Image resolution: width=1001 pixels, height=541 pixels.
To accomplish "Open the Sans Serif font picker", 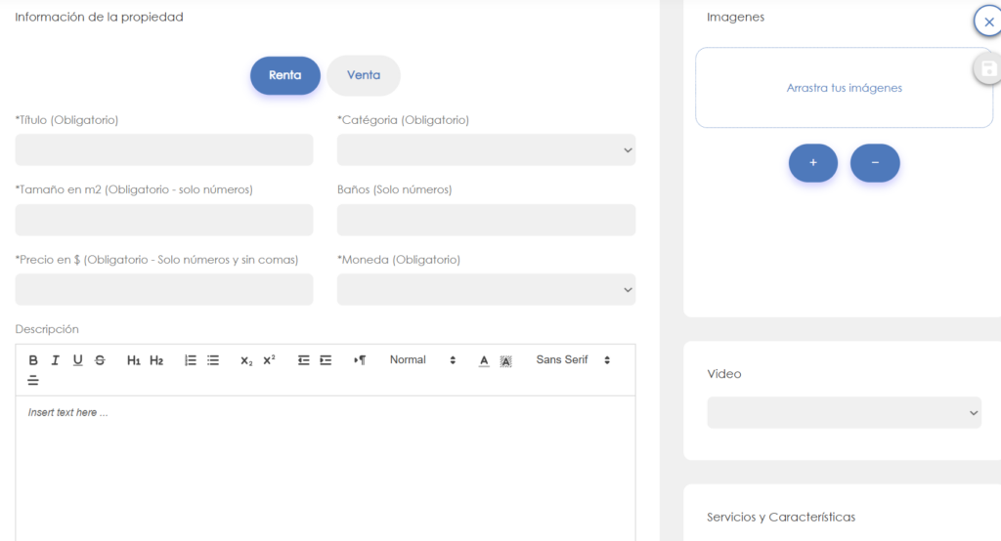I will click(x=573, y=359).
